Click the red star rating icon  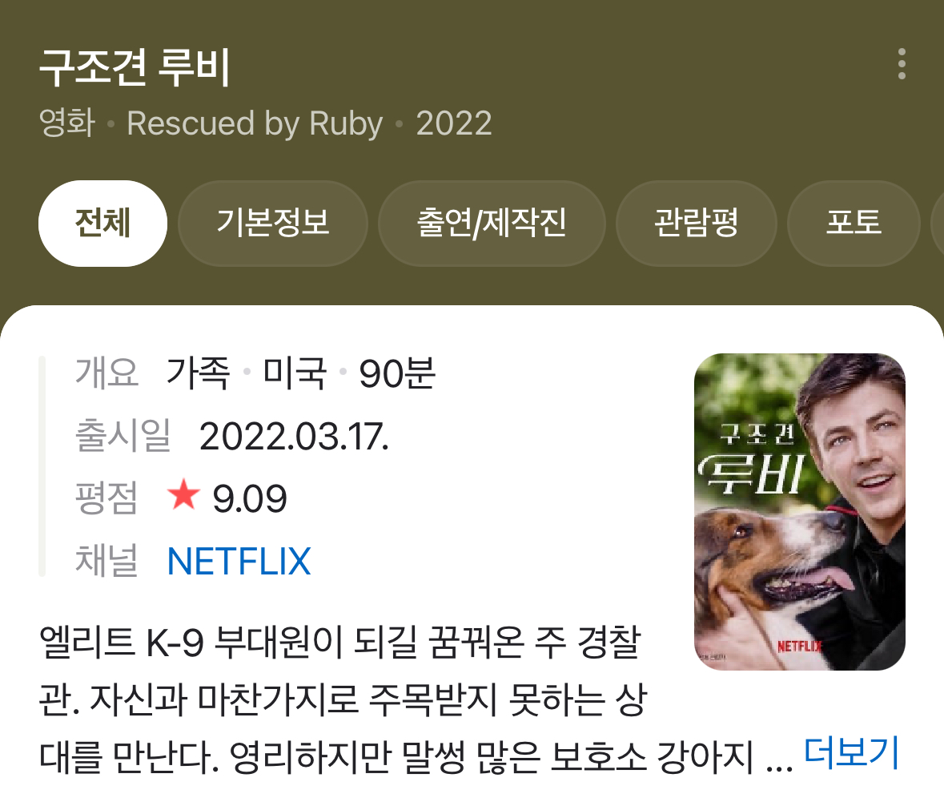183,494
